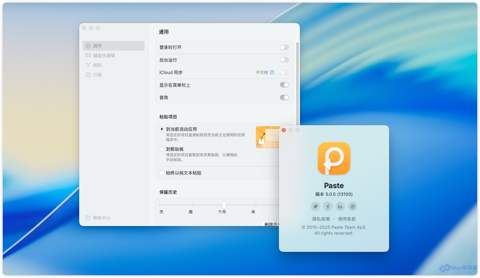
Task: Click the badge icon beside 订阅
Action: (88, 75)
